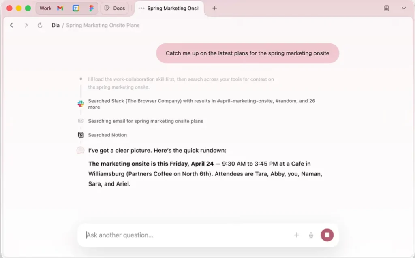The height and width of the screenshot is (258, 415).
Task: Maximize the window with green button
Action: (x=28, y=8)
